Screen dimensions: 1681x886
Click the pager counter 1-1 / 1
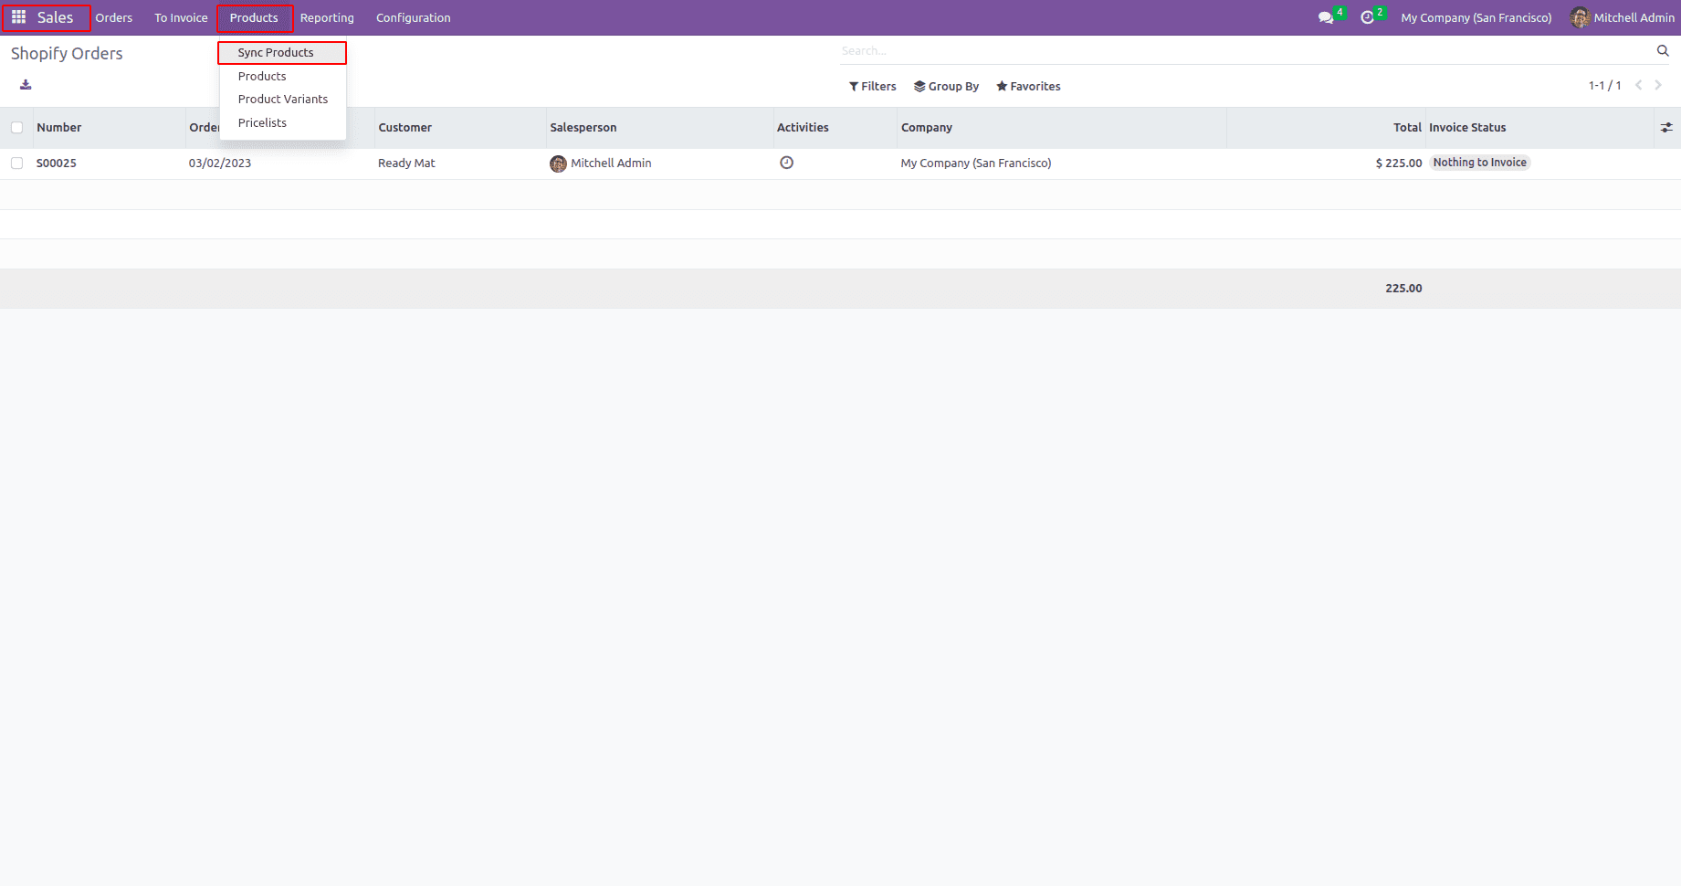pyautogui.click(x=1604, y=86)
